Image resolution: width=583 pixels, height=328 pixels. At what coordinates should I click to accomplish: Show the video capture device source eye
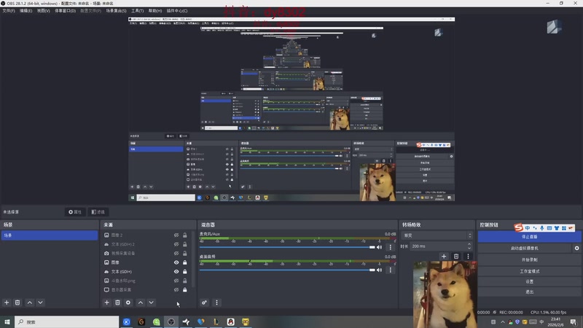(176, 253)
